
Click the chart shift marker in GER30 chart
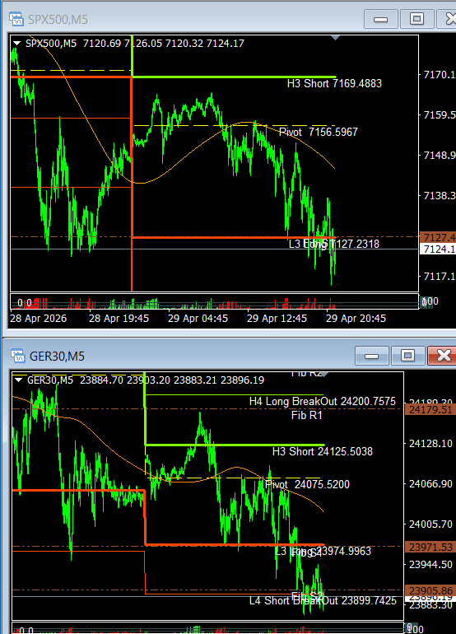[x=324, y=375]
